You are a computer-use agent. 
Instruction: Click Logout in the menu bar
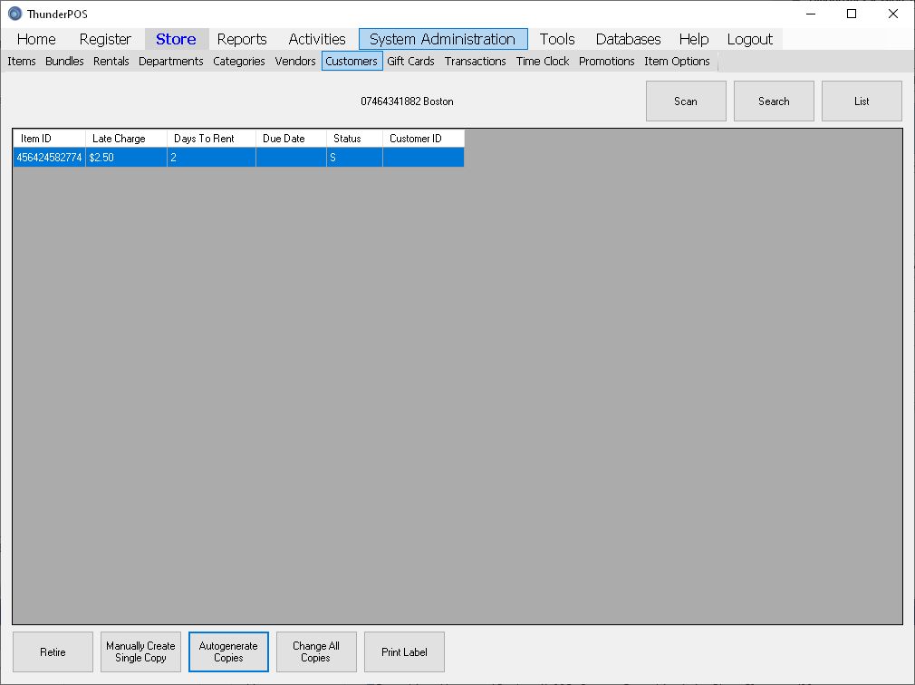tap(749, 39)
